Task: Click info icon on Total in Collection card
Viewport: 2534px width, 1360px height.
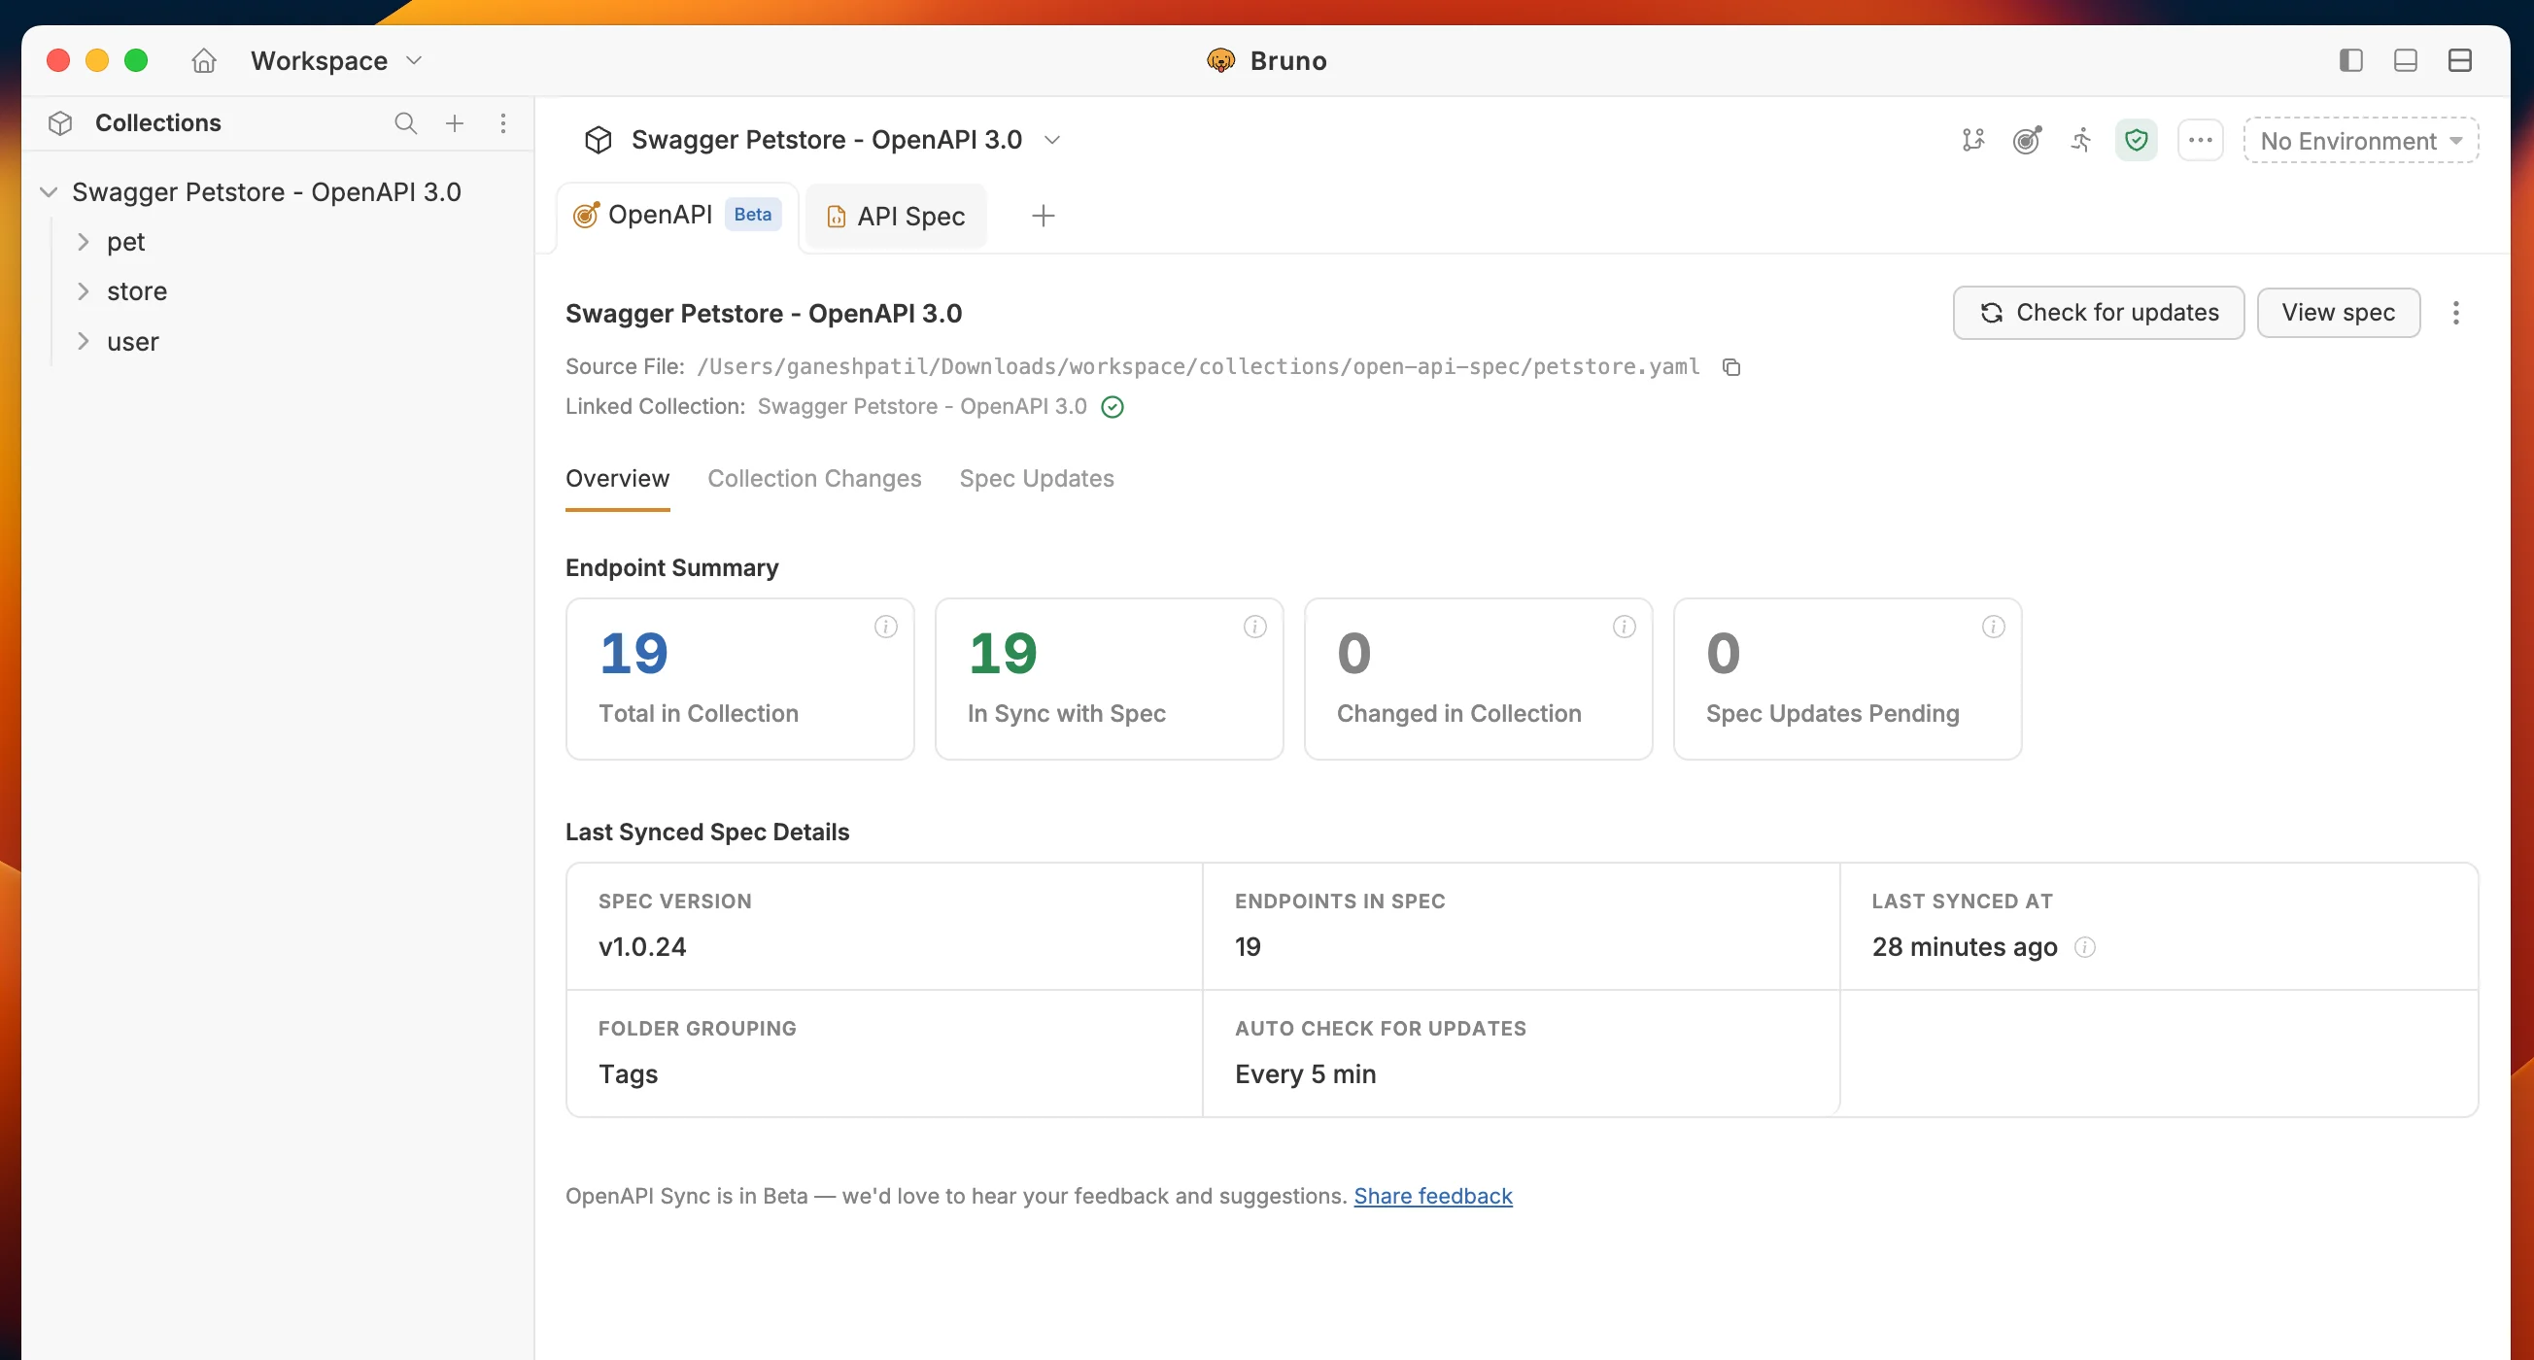Action: 885,628
